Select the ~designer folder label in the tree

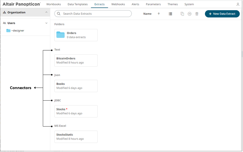pyautogui.click(x=18, y=31)
